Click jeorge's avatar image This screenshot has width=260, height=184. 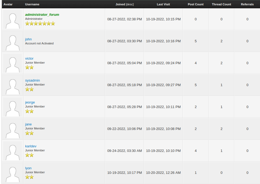coord(13,107)
